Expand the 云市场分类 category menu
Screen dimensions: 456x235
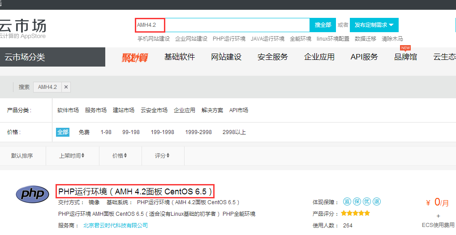pyautogui.click(x=52, y=57)
